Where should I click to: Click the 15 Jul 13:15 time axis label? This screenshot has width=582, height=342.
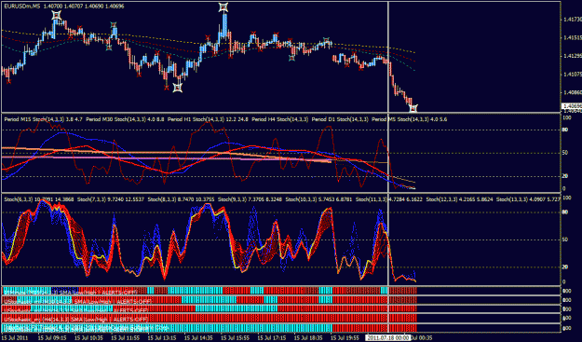(161, 338)
